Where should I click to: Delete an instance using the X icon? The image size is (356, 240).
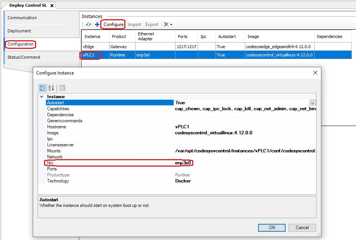[x=165, y=24]
